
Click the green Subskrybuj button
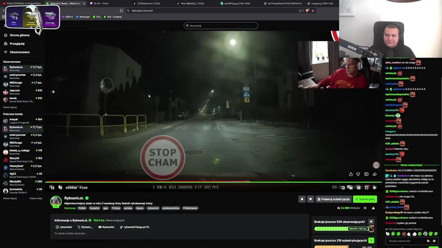click(365, 199)
